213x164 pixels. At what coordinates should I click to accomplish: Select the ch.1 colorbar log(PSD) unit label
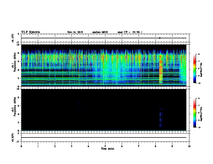201,70
